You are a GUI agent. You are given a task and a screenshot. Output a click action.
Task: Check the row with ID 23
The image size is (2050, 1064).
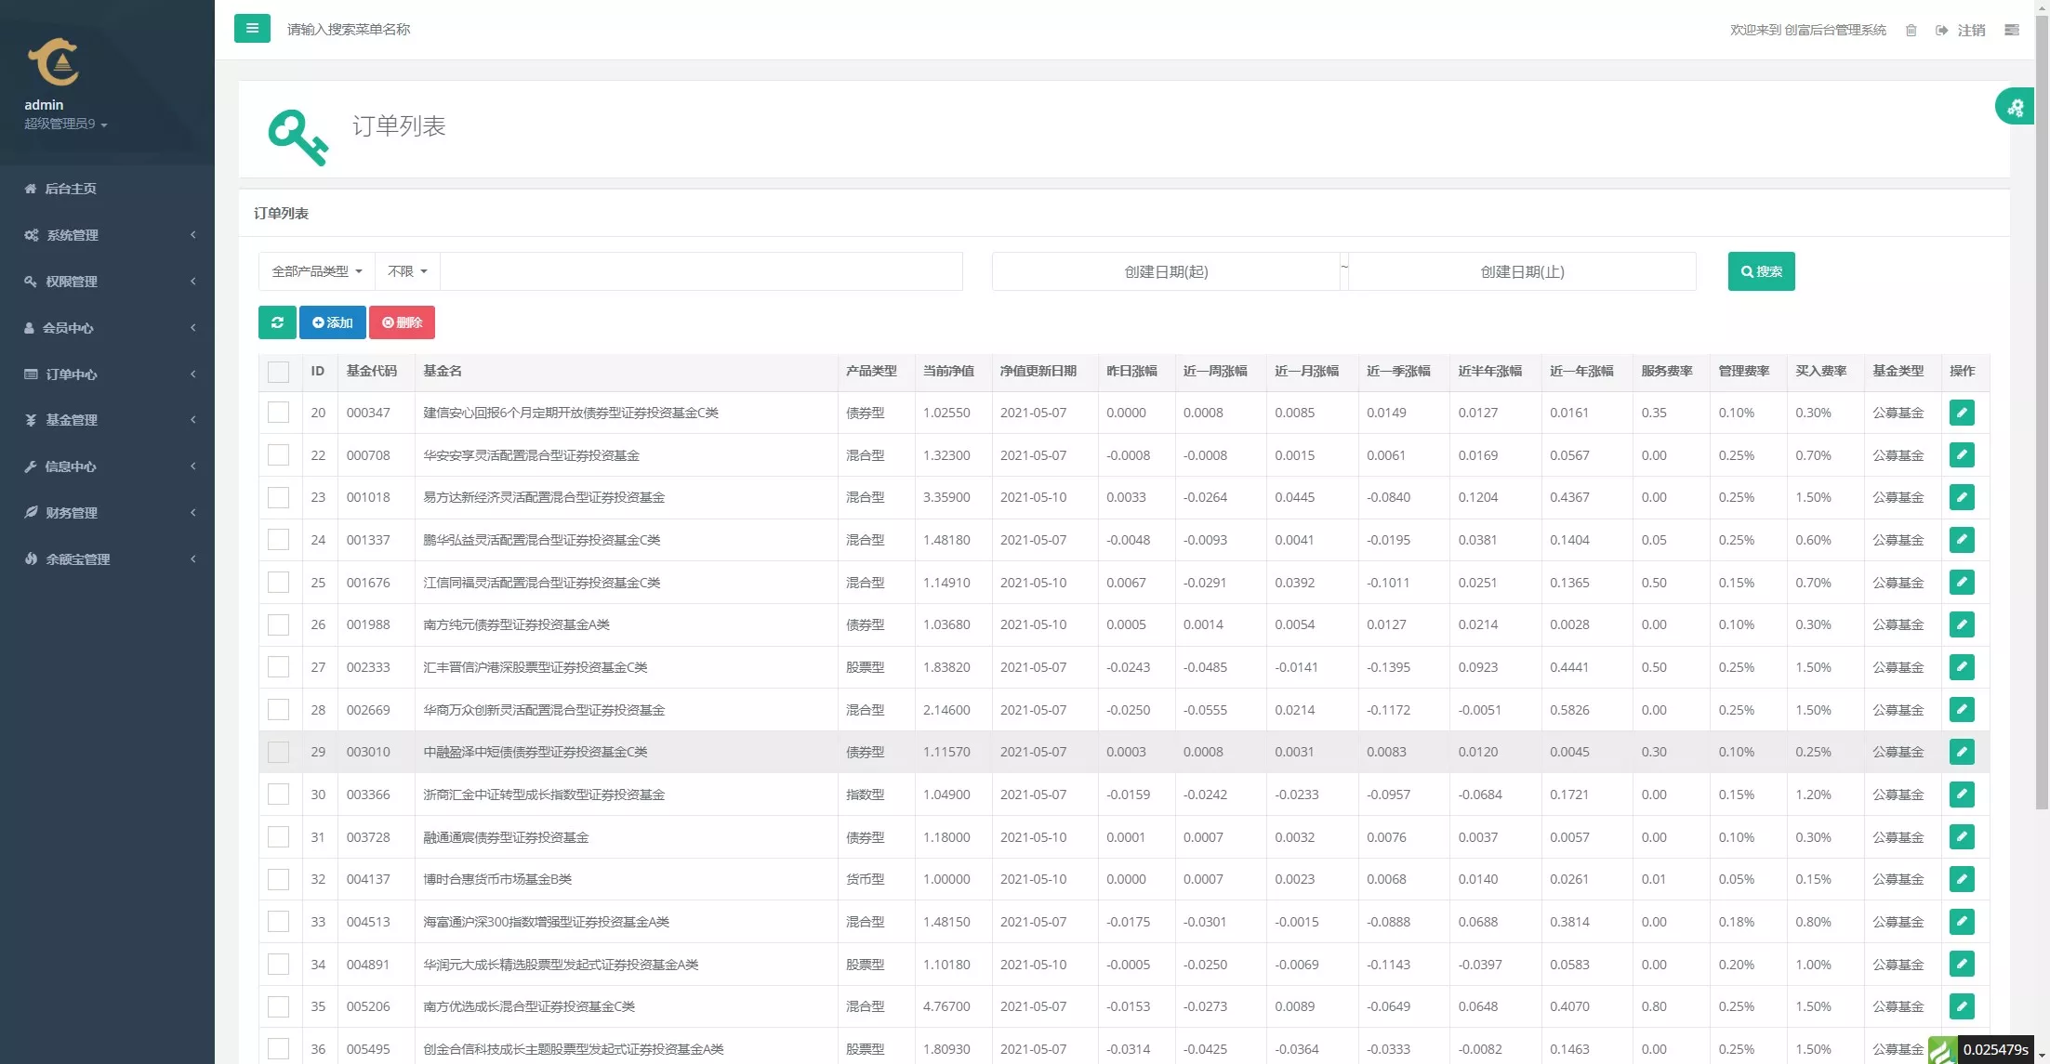click(278, 497)
